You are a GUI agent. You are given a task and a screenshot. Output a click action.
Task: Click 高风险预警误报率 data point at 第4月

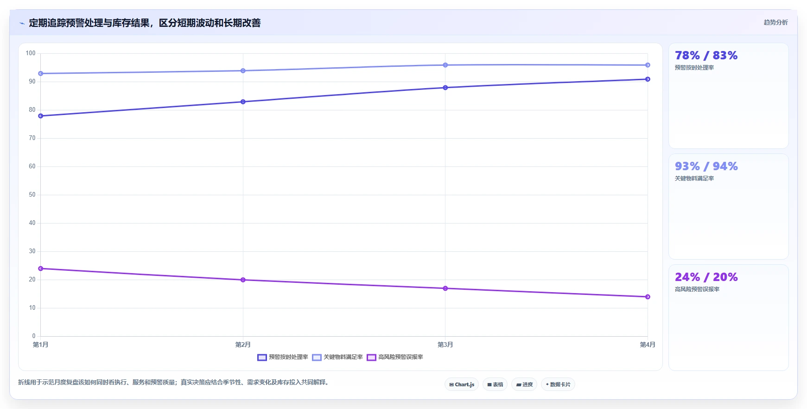(648, 297)
